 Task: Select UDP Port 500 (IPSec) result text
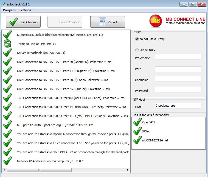pyautogui.click(x=63, y=80)
